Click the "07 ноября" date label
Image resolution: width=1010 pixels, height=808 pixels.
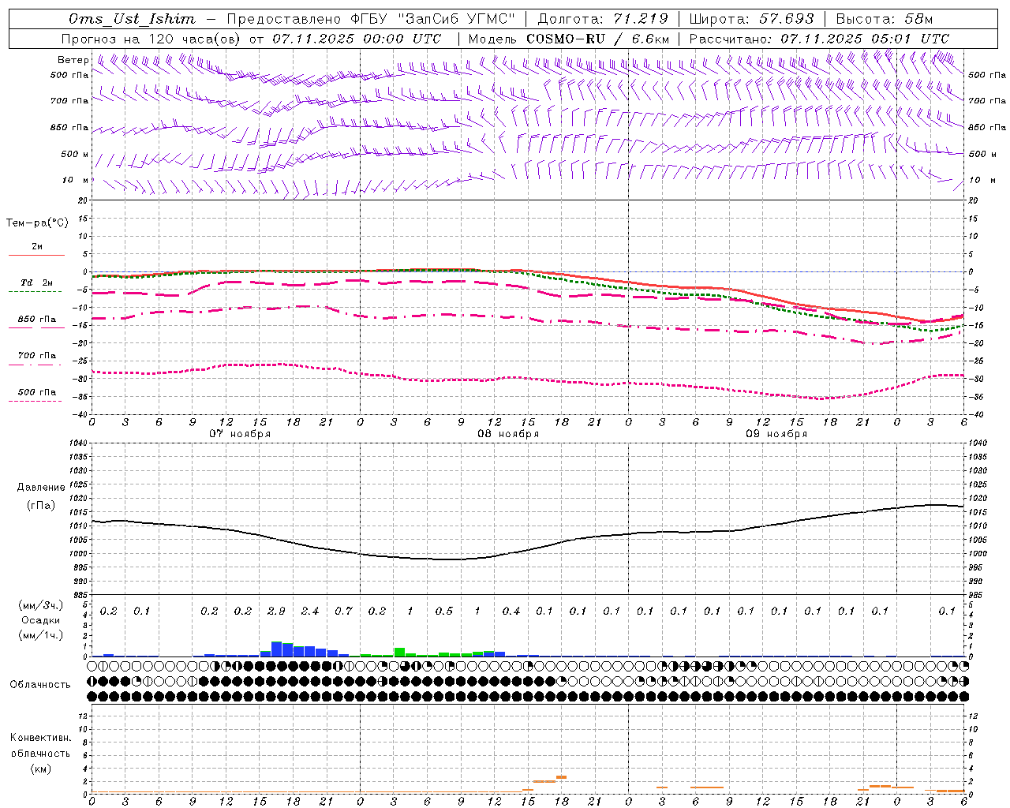pyautogui.click(x=240, y=434)
